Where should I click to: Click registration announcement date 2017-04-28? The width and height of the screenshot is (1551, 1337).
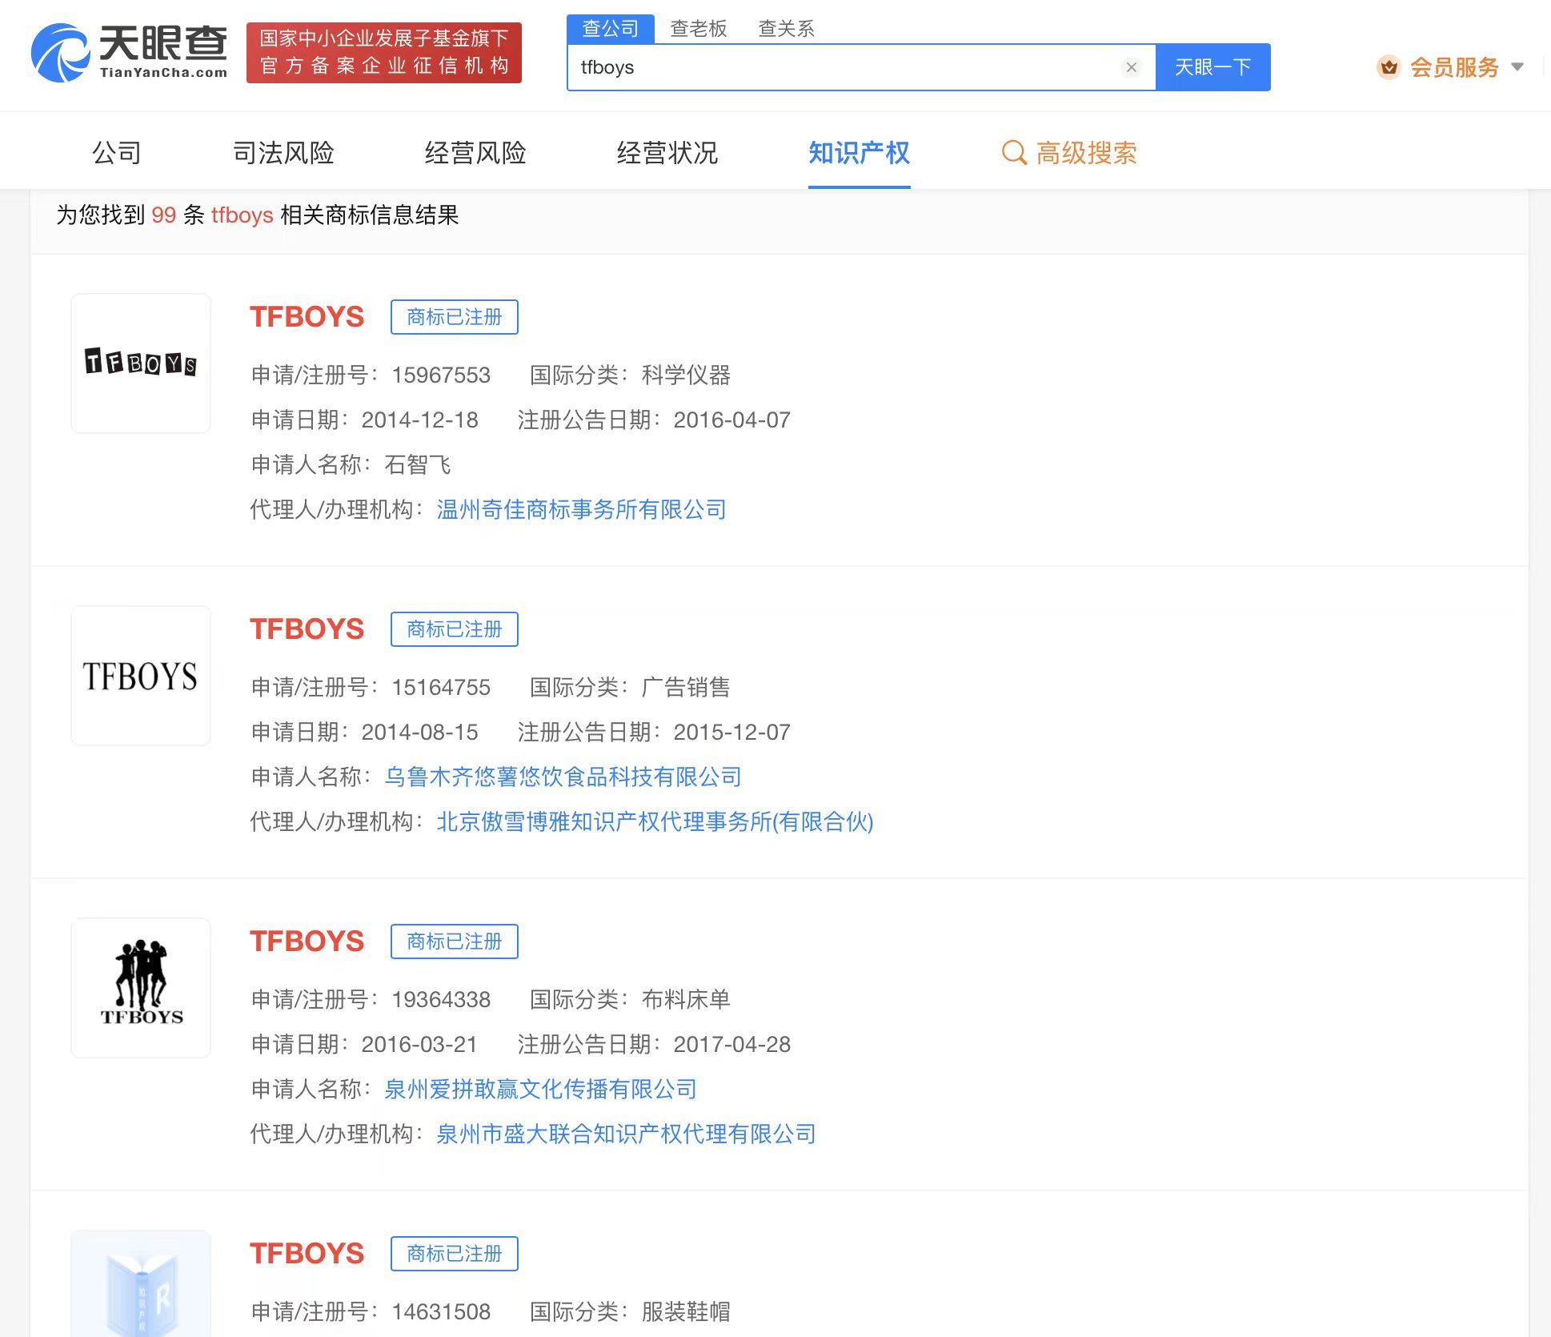click(x=732, y=1044)
